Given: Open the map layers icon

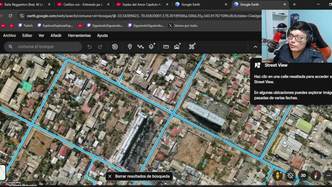Looking at the screenshot, I should click(x=151, y=46).
